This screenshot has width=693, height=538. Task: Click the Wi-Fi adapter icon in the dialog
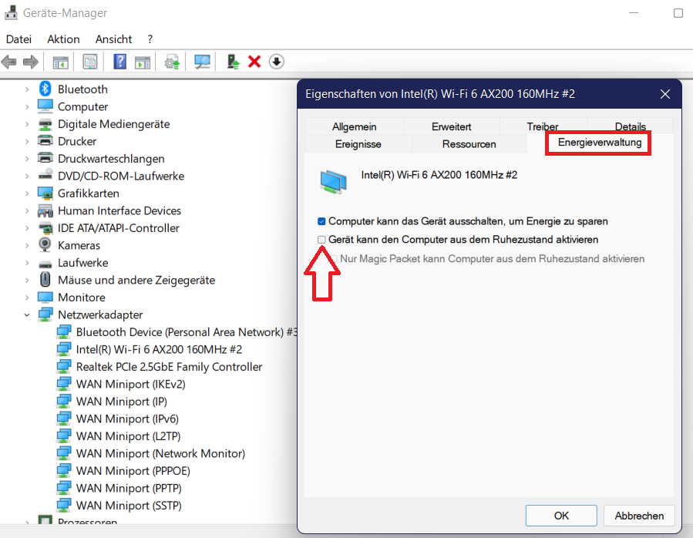333,182
